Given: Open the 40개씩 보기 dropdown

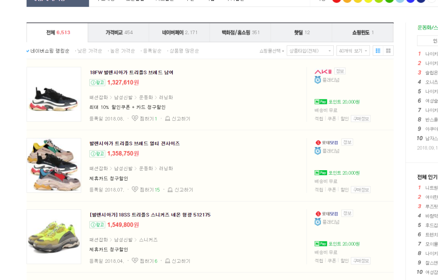Looking at the screenshot, I should coord(353,51).
